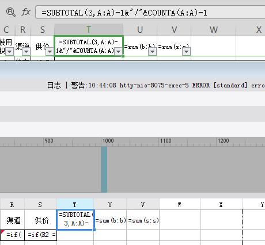This screenshot has height=245, width=265.
Task: Click the 1200 mark on the ruler
Action: (x=224, y=141)
